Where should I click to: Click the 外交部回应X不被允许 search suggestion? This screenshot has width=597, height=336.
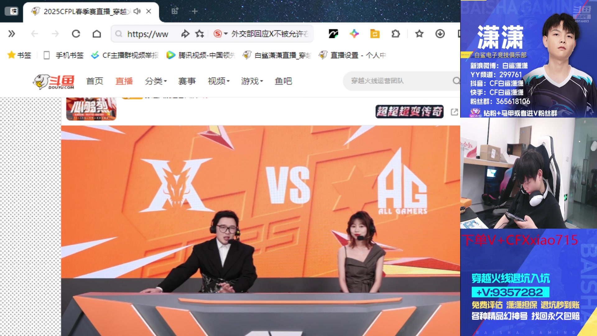270,34
